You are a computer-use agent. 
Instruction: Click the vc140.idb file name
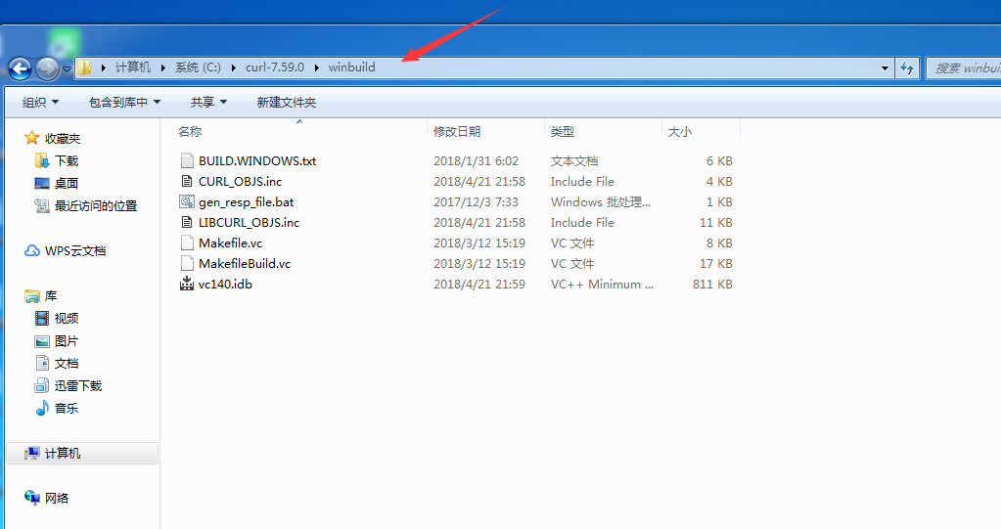[225, 284]
